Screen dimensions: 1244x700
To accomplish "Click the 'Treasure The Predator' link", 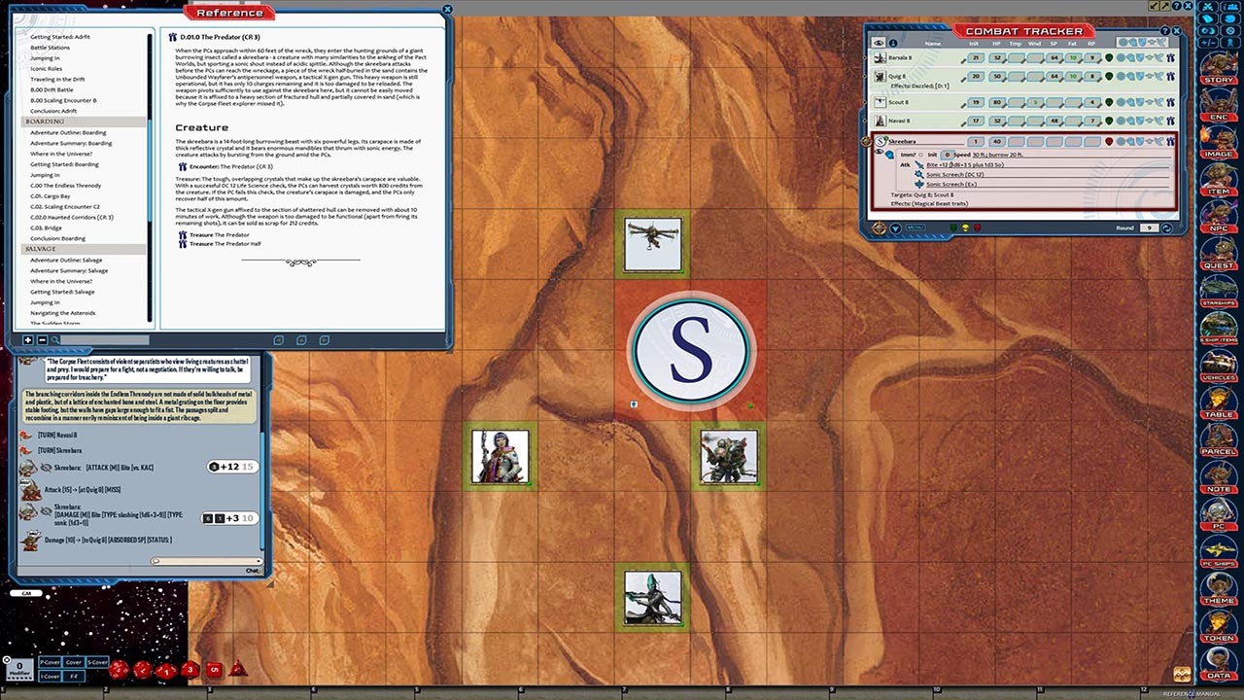I will pyautogui.click(x=220, y=235).
